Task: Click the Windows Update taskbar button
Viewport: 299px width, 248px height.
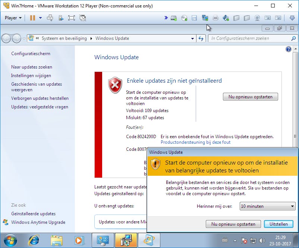Action: click(x=149, y=241)
